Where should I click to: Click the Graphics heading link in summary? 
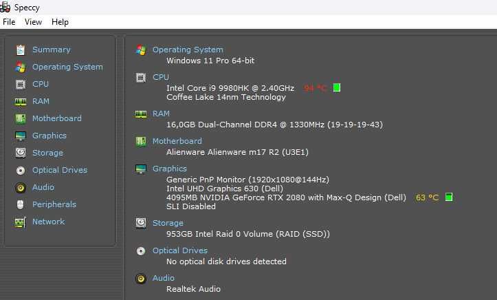pyautogui.click(x=170, y=169)
